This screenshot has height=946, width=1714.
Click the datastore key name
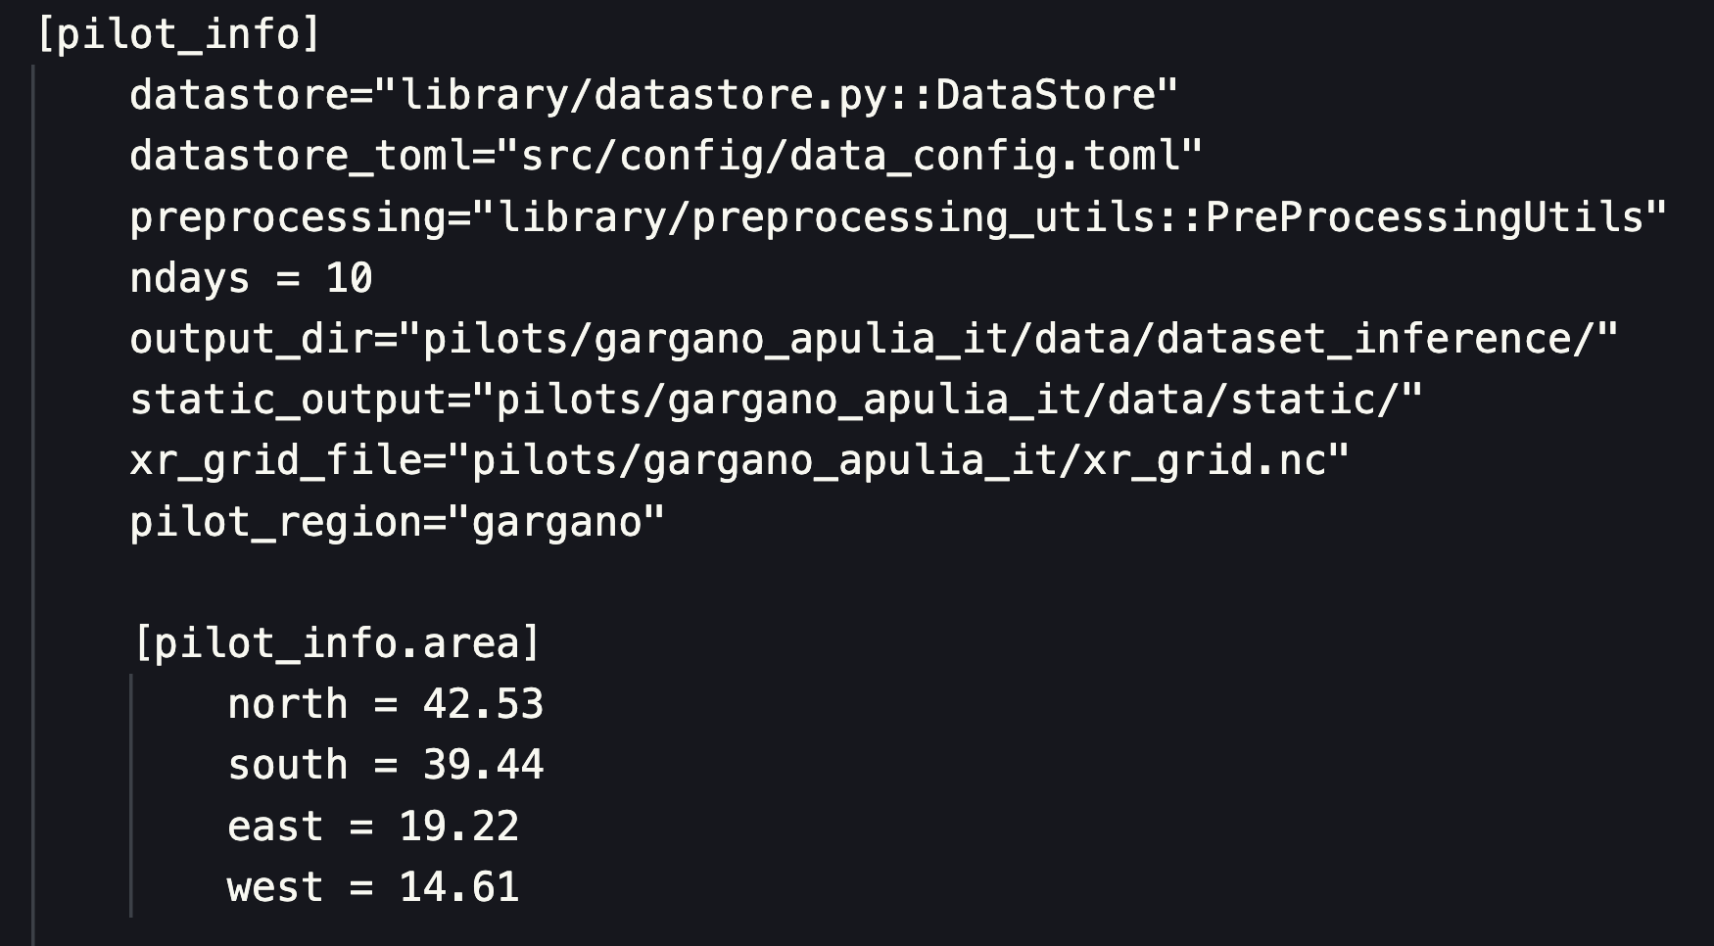pos(239,95)
